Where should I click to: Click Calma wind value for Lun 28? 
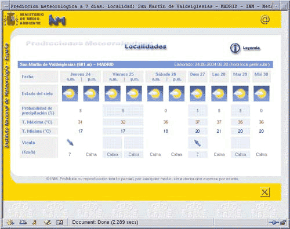(x=219, y=154)
